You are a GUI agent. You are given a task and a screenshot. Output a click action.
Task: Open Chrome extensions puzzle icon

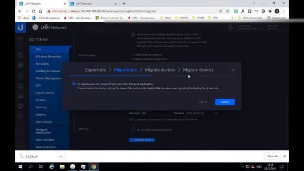point(270,11)
